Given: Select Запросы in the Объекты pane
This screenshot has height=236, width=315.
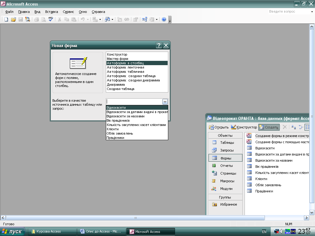Looking at the screenshot, I should (x=225, y=150).
